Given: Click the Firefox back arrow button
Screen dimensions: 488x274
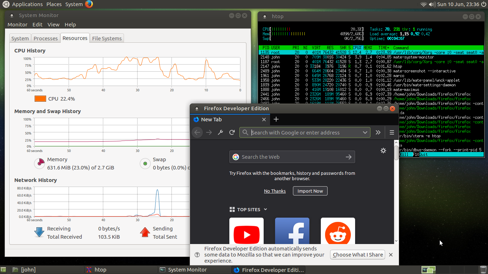Looking at the screenshot, I should tap(197, 132).
